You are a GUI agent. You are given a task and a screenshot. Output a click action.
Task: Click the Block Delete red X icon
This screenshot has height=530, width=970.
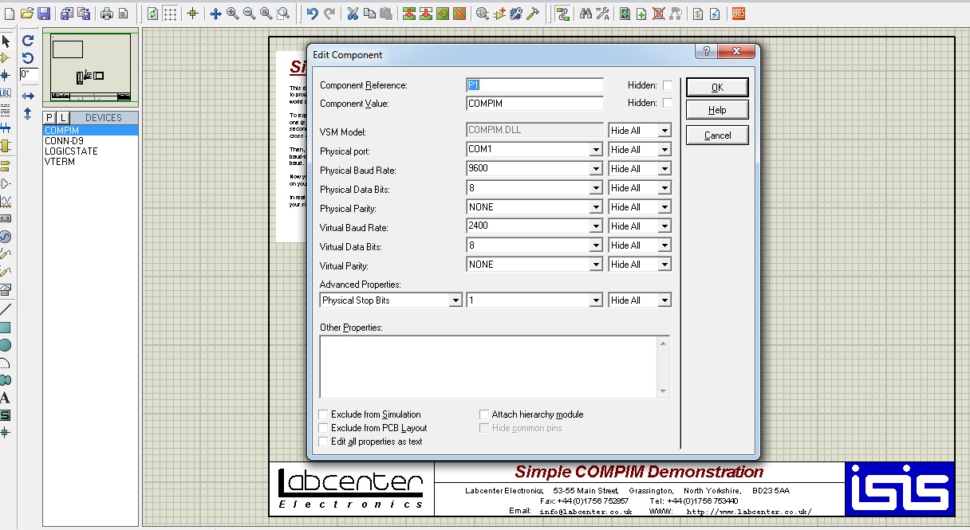(x=459, y=14)
